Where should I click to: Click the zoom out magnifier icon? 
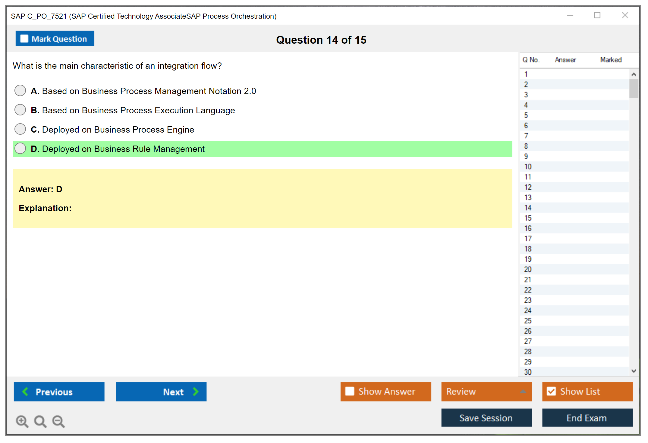[58, 421]
